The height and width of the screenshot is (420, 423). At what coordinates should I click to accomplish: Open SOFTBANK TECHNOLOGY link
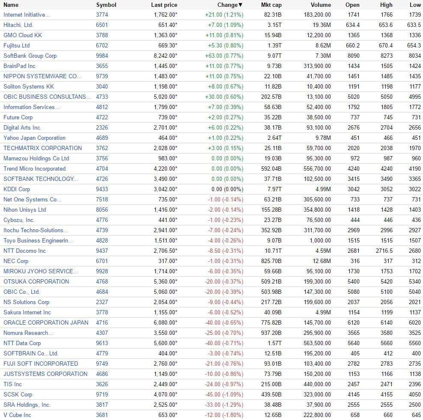pos(41,179)
